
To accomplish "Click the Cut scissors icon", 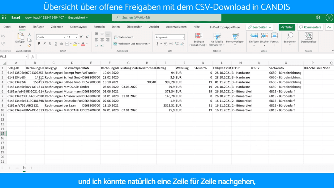I will pyautogui.click(x=29, y=35).
